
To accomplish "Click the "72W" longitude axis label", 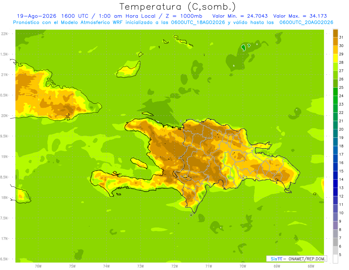I will coord(174,266).
